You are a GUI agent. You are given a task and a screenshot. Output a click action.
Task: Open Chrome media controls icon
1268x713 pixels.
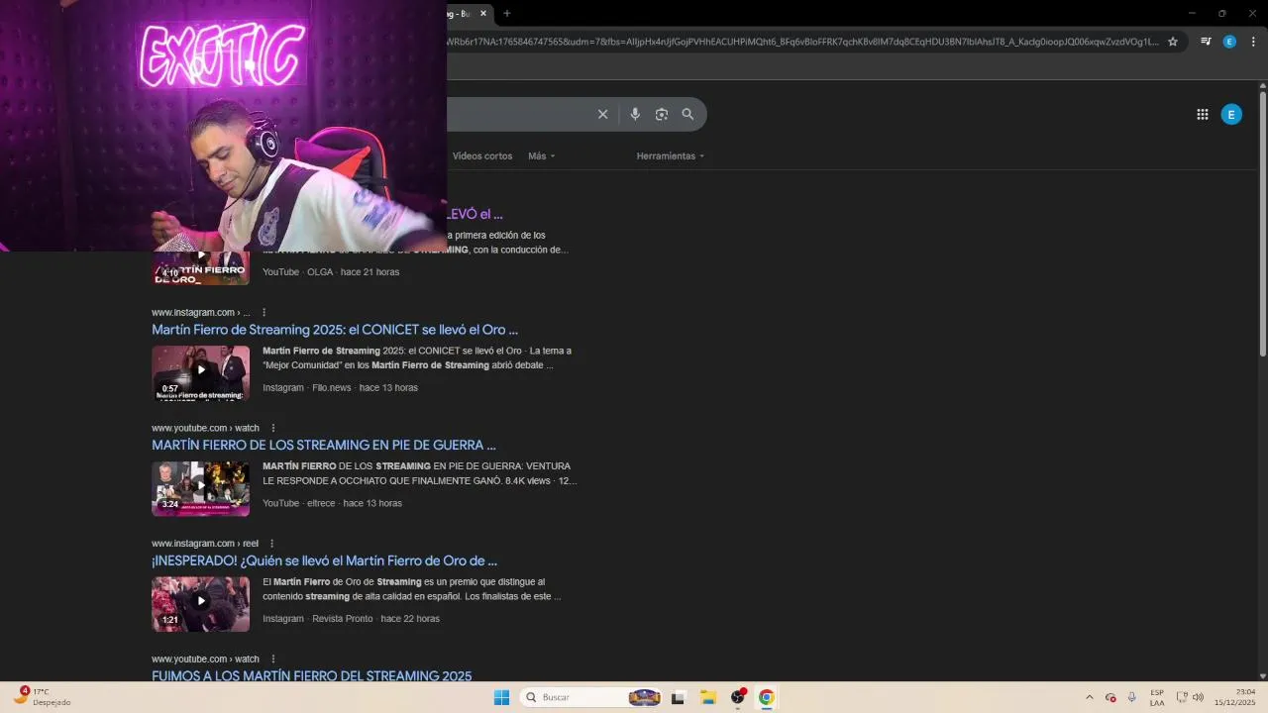click(x=1206, y=42)
